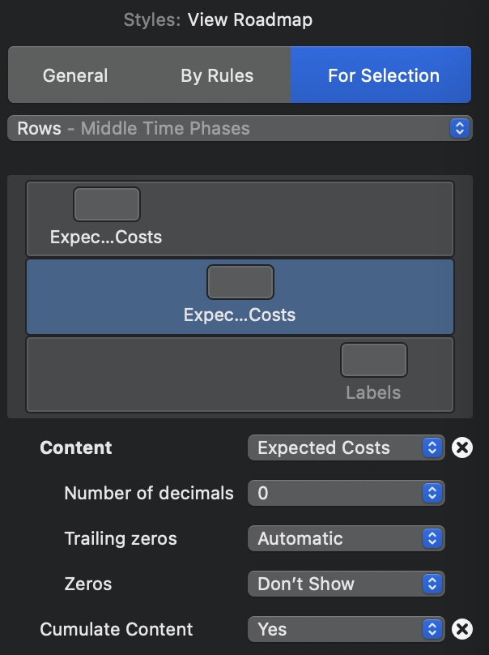Open the Rows - Middle Time Phases selector
Viewport: 489px width, 655px height.
(239, 128)
